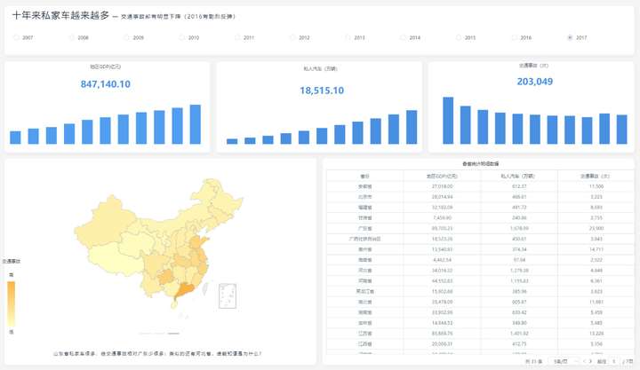The image size is (640, 370).
Task: Click the table cell with GDP 14,944.53
Action: pyautogui.click(x=442, y=323)
